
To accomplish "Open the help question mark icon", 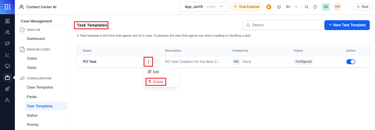I will 315,7.
